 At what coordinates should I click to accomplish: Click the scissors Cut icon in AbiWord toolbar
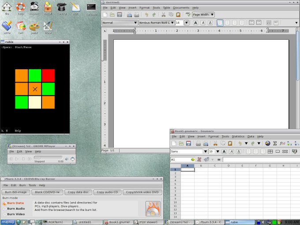pos(164,15)
